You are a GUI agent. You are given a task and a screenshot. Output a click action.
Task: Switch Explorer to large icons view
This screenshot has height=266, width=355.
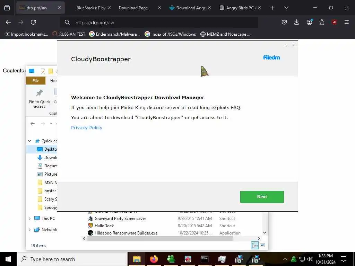[x=262, y=246]
